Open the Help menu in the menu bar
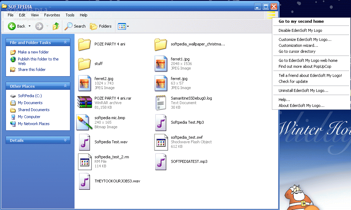This screenshot has height=210, width=351. 84,15
